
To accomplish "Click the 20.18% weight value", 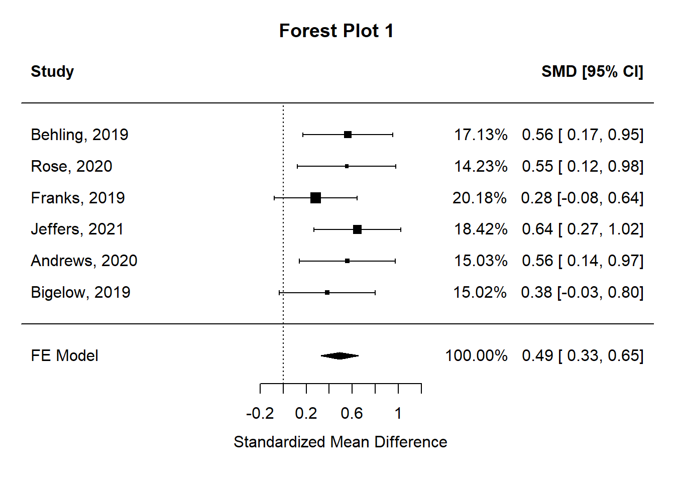I will click(x=479, y=198).
